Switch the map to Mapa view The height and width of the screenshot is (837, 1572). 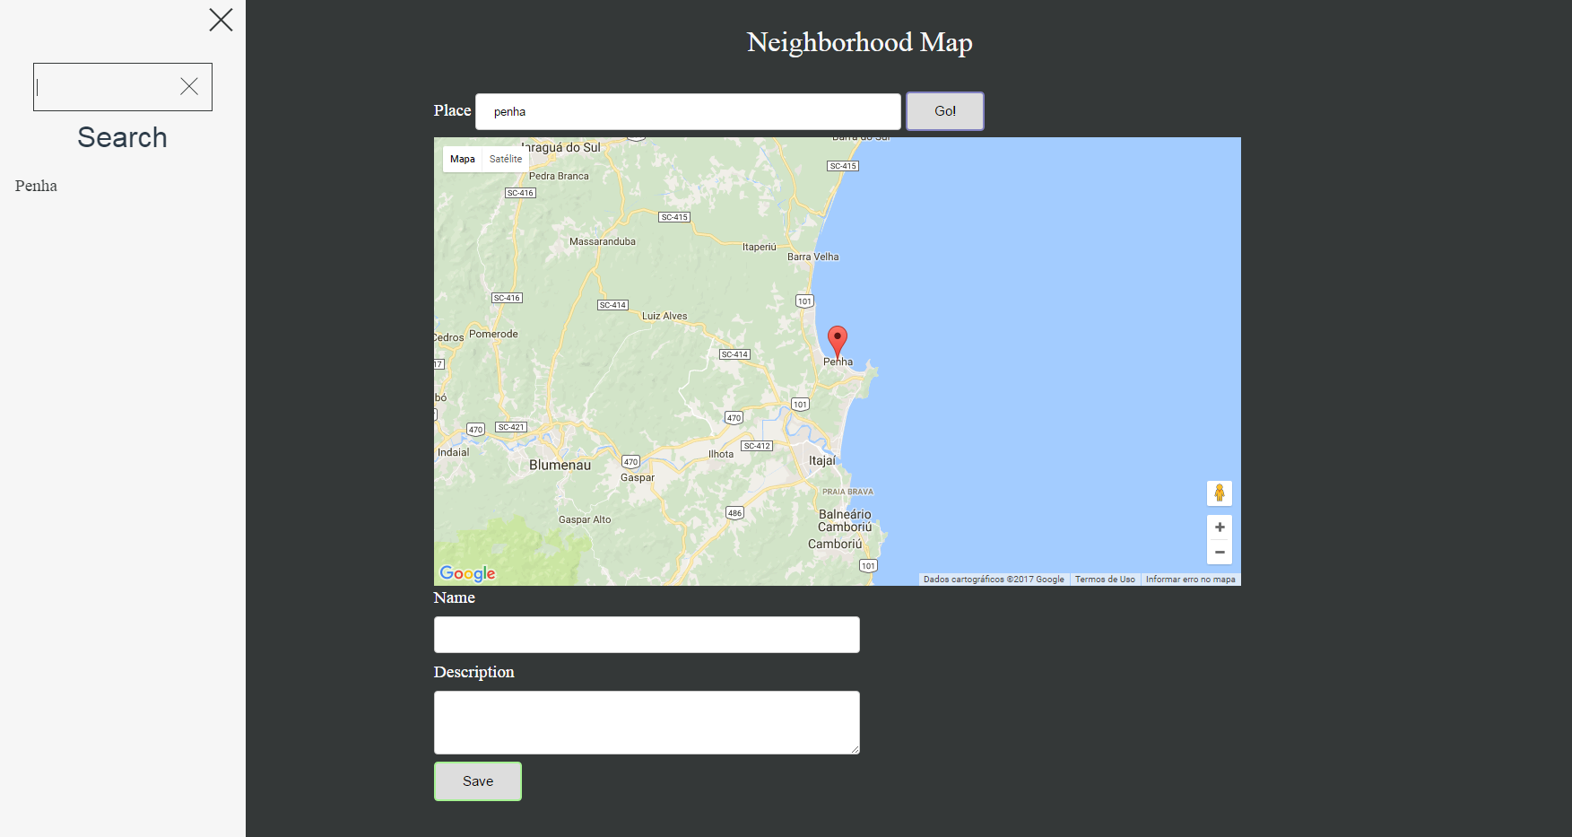point(463,158)
